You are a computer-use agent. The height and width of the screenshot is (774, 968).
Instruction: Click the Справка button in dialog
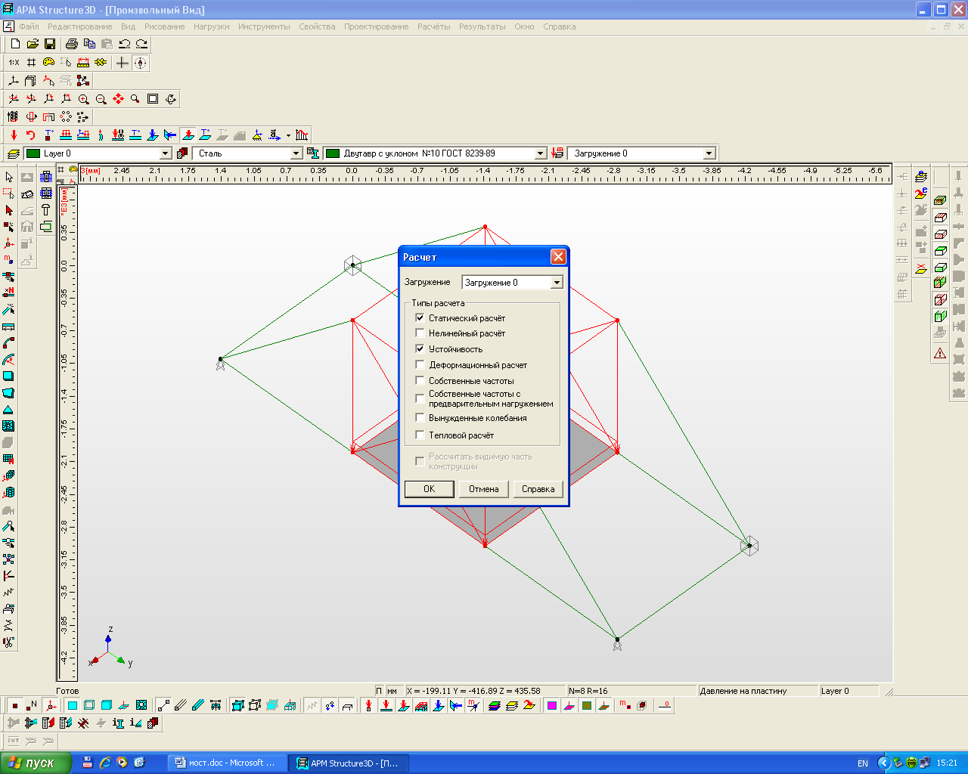pyautogui.click(x=538, y=489)
